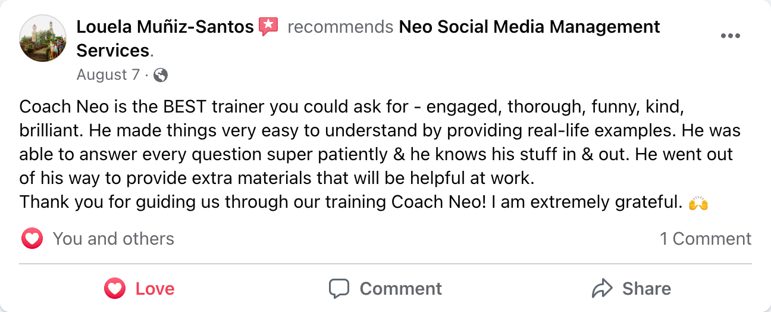Click the speech bubble Comment icon
The image size is (771, 312).
click(339, 289)
